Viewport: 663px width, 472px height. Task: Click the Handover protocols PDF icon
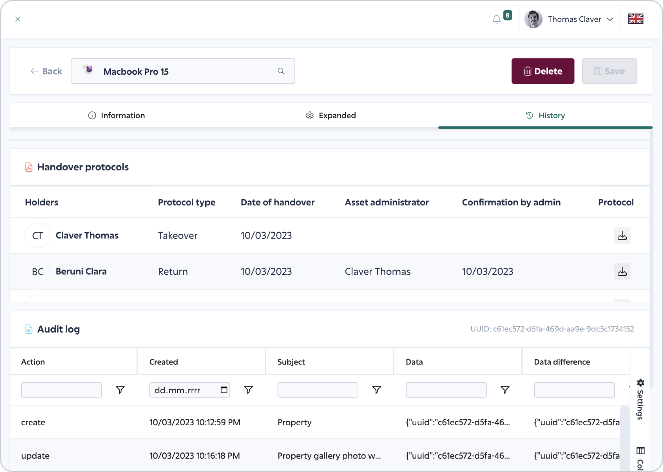[29, 167]
